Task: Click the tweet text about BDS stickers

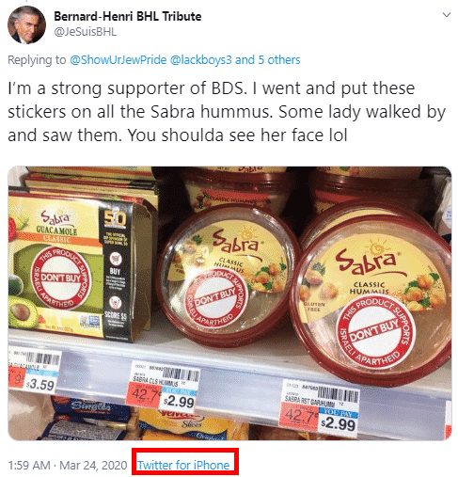Action: pos(227,112)
